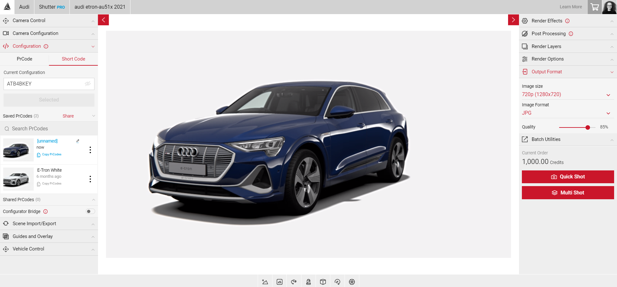Open the shopping cart

595,7
